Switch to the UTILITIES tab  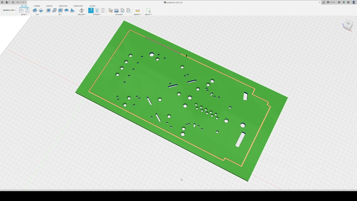pyautogui.click(x=92, y=6)
